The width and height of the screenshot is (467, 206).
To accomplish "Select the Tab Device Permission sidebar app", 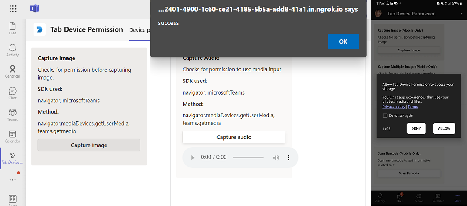I will [x=12, y=158].
